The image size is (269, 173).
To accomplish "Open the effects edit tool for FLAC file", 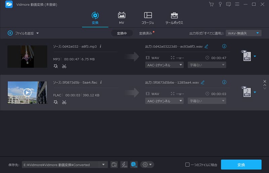I will 55,102.
